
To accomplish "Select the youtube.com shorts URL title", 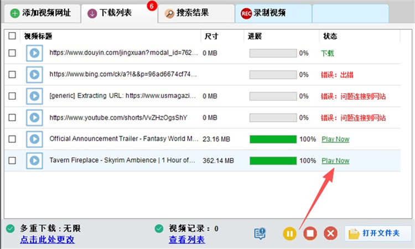I will (118, 117).
